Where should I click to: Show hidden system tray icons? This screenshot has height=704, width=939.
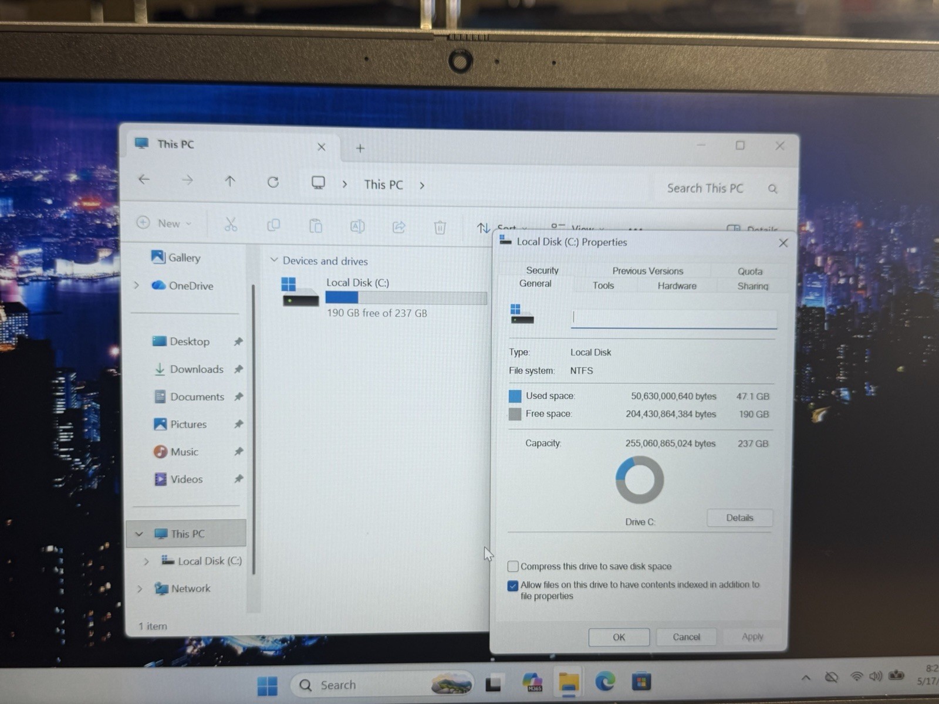(x=806, y=678)
